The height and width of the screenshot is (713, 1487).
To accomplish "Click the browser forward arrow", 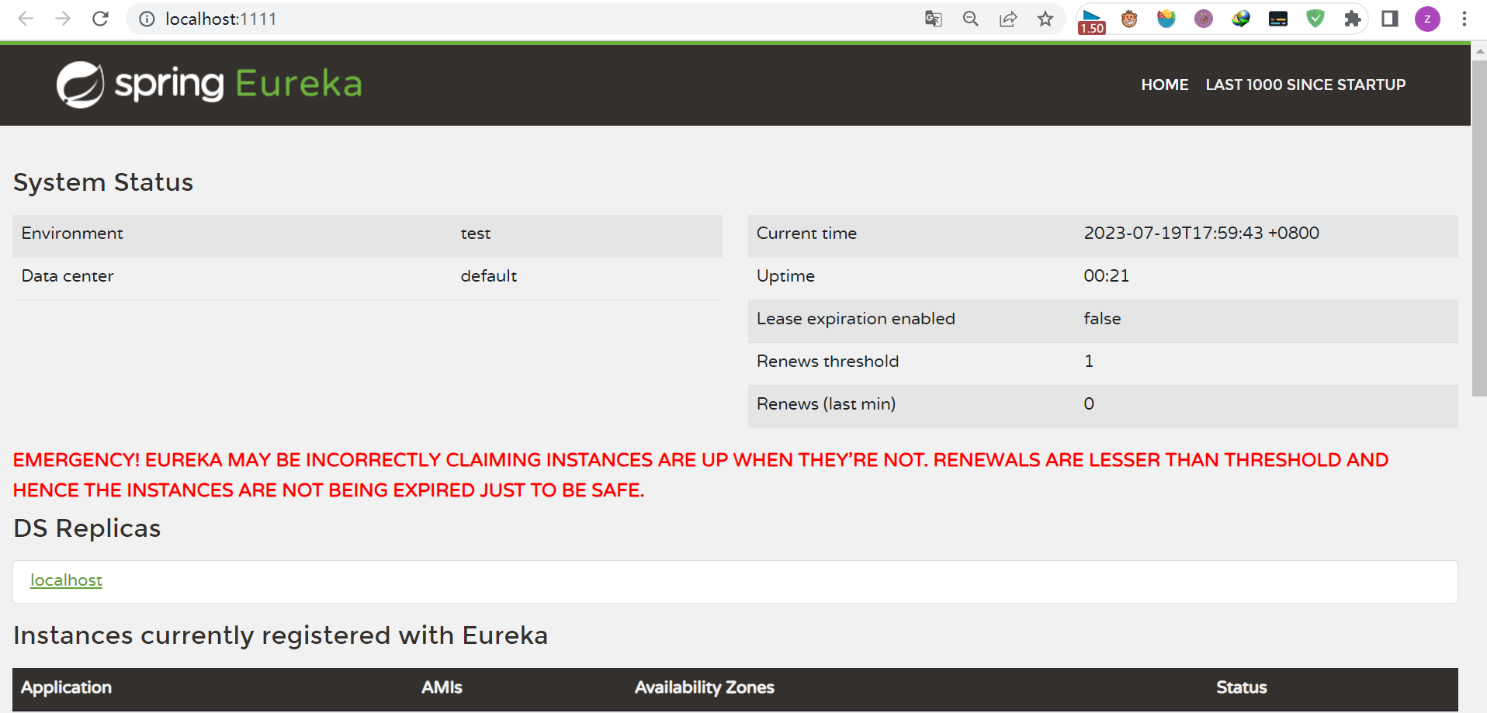I will [x=63, y=19].
